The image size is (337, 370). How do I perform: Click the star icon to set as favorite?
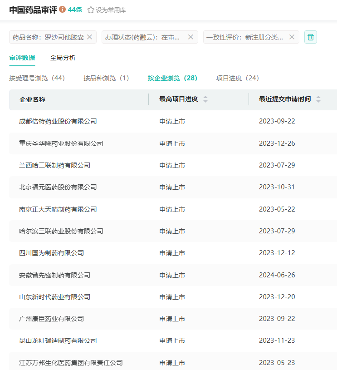point(91,10)
